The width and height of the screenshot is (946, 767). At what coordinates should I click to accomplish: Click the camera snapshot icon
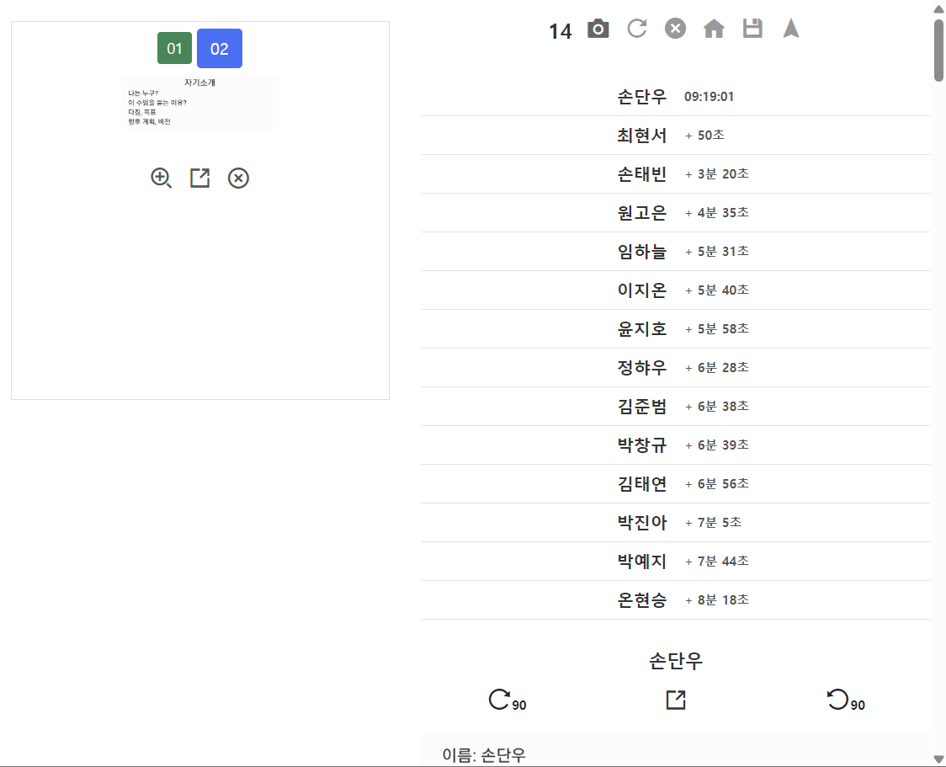(x=598, y=29)
